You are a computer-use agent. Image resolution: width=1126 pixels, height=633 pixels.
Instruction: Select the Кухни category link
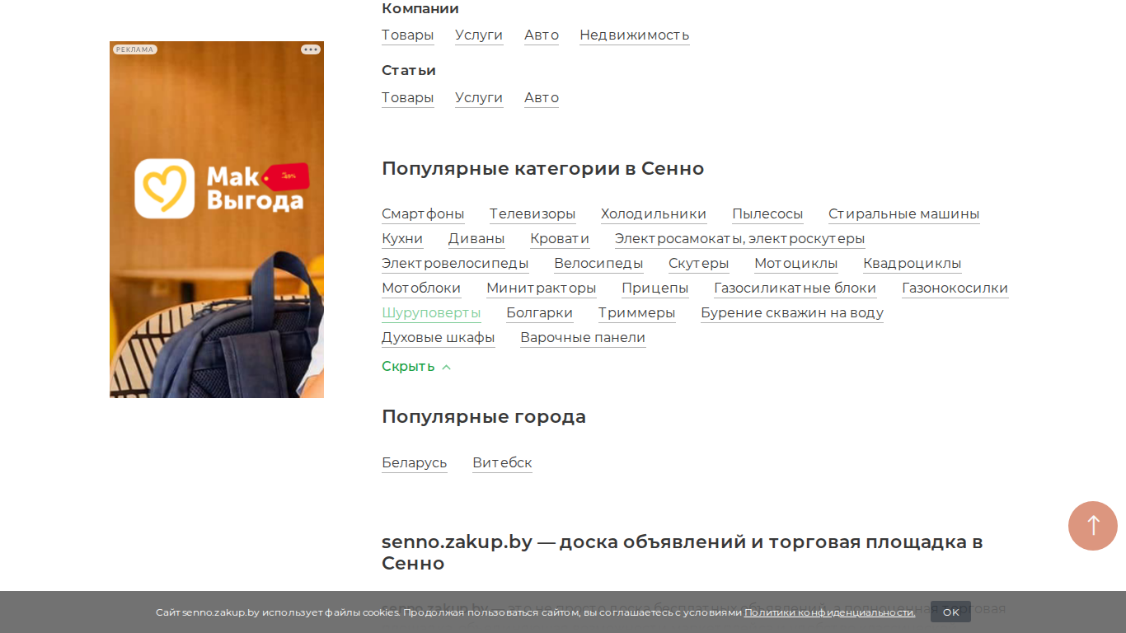coord(402,239)
